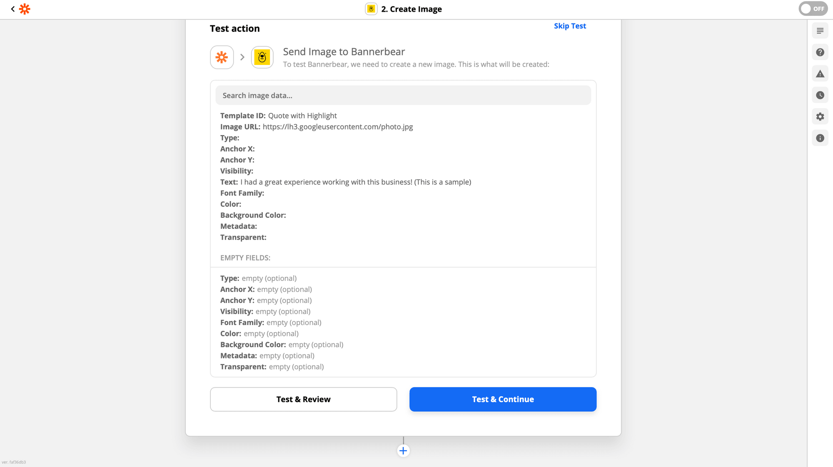Image resolution: width=833 pixels, height=467 pixels.
Task: Select 'Skip Test' link
Action: pyautogui.click(x=571, y=25)
